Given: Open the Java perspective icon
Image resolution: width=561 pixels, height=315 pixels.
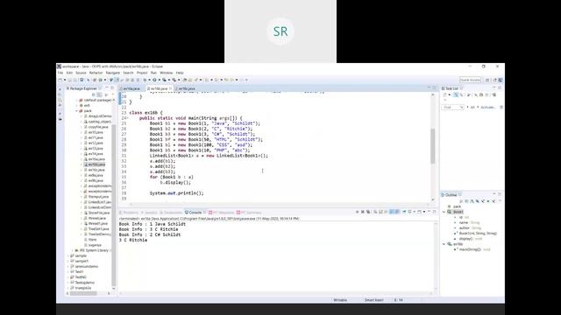Looking at the screenshot, I should pyautogui.click(x=501, y=80).
